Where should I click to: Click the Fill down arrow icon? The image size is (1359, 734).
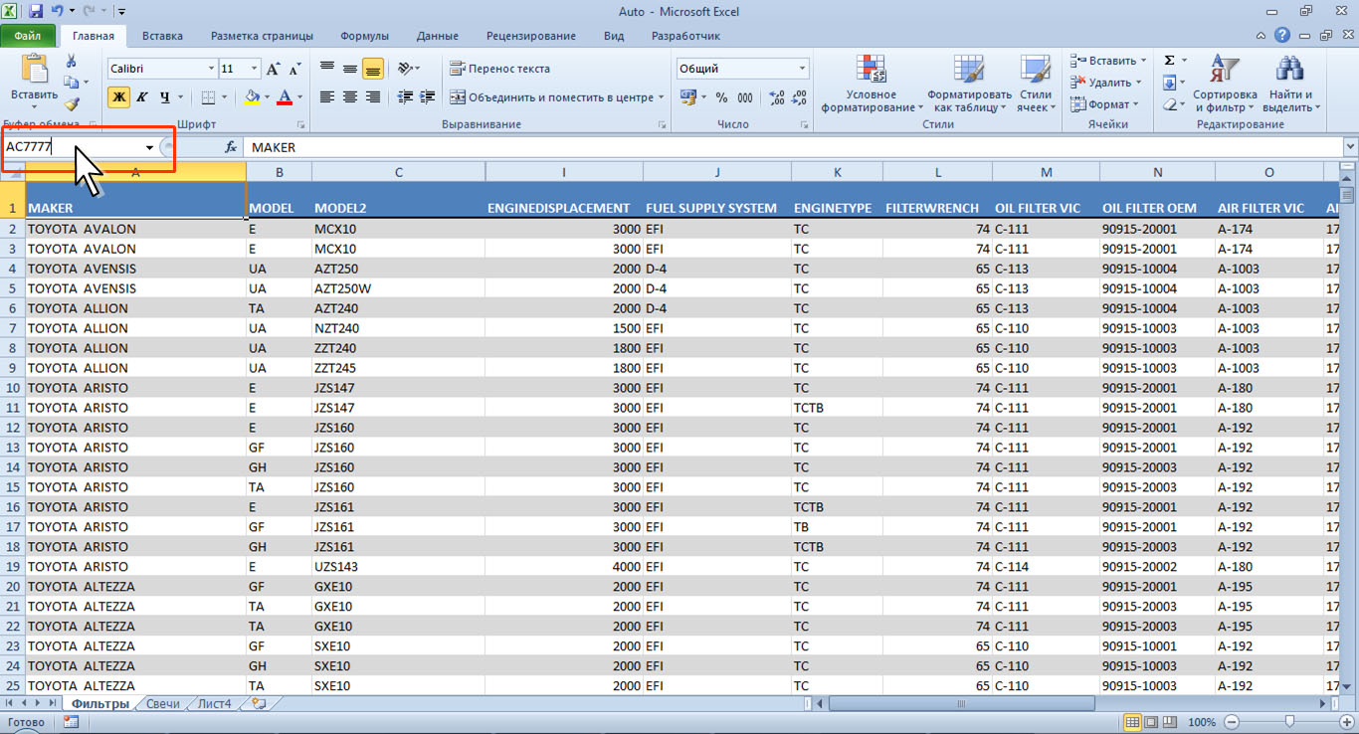[x=1170, y=83]
